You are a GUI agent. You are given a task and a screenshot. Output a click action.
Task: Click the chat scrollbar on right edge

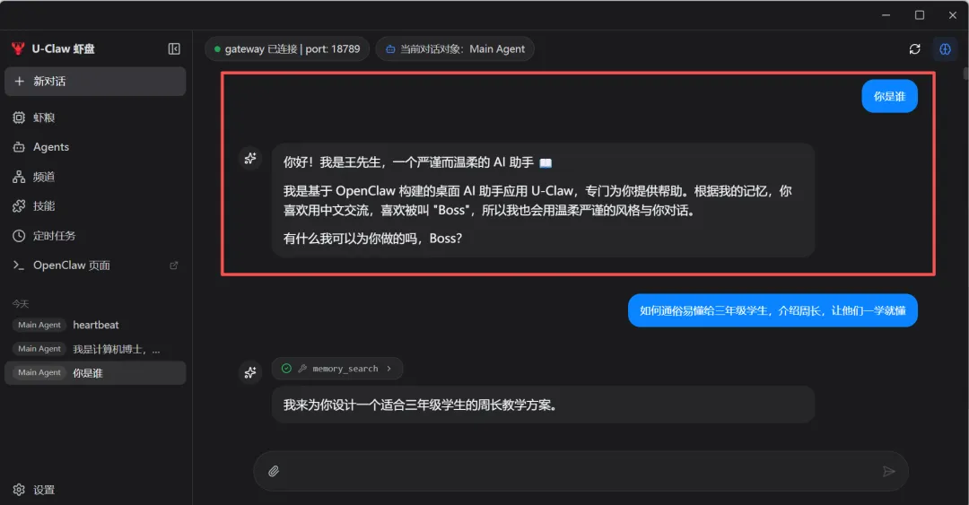965,74
